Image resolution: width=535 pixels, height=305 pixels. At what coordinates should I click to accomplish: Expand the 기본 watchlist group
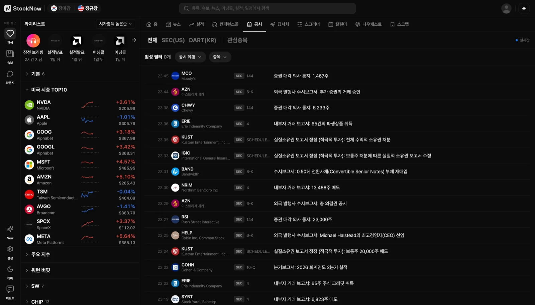80,74
